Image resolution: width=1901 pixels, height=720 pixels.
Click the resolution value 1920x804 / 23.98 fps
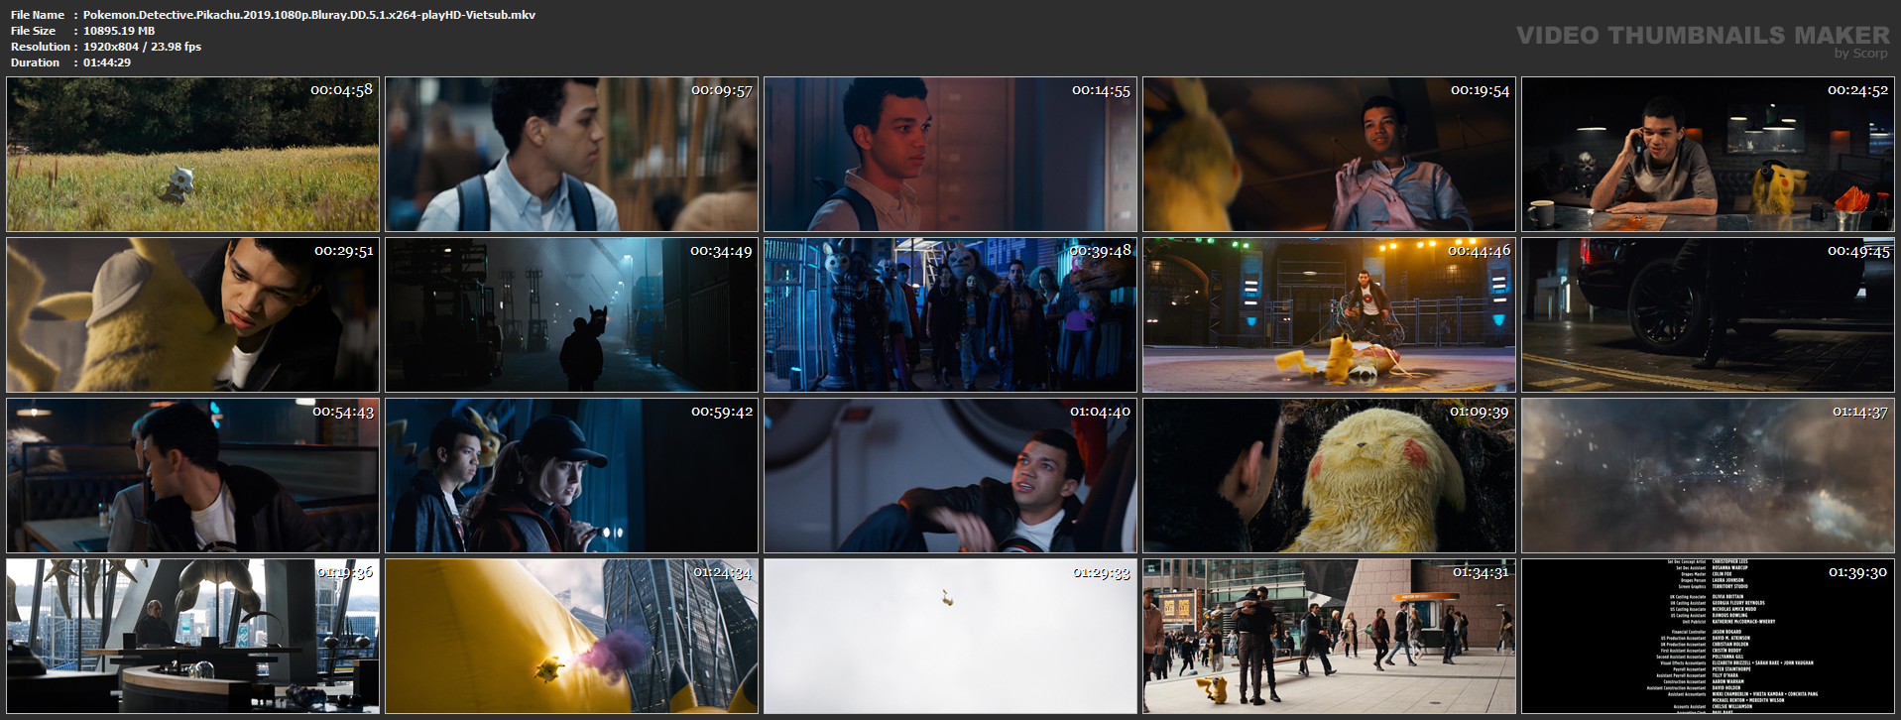pos(142,47)
